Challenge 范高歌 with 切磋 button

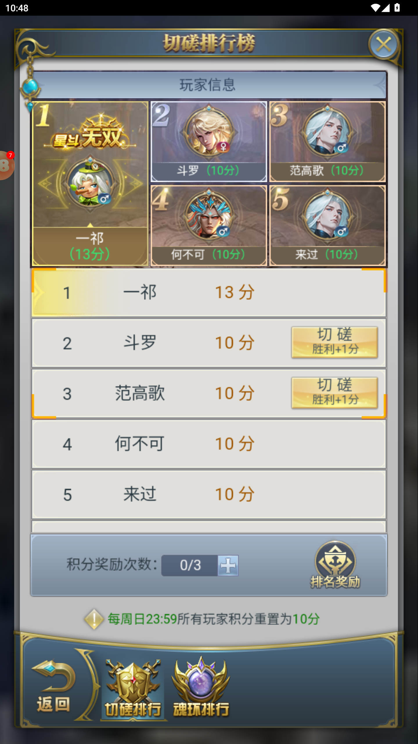[x=335, y=393]
